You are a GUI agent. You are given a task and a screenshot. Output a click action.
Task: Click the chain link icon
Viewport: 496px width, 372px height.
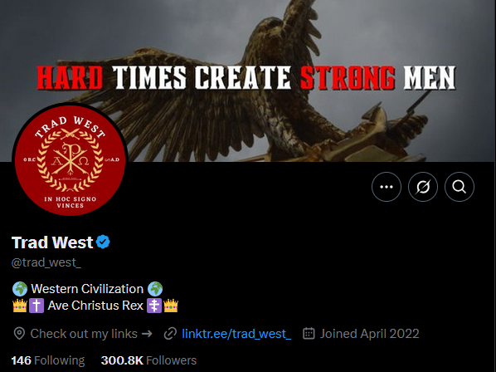(170, 334)
